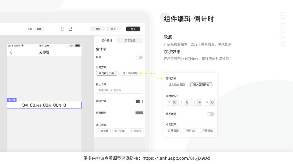Click the 保存 save button
The image size is (293, 164).
(x=113, y=29)
